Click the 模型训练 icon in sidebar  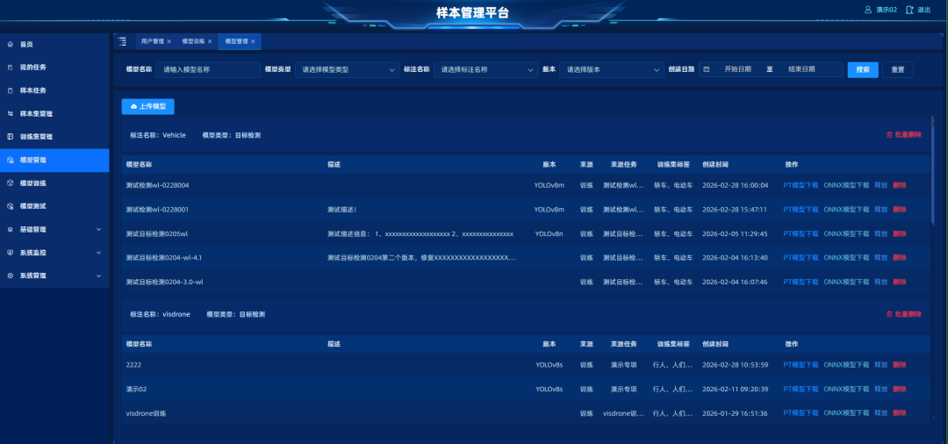tap(11, 183)
